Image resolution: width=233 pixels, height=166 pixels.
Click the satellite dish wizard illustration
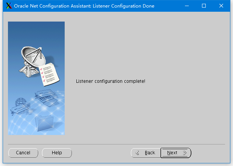36,78
